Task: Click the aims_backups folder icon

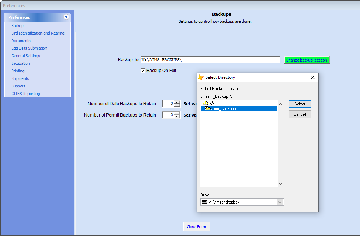Action: [x=207, y=109]
